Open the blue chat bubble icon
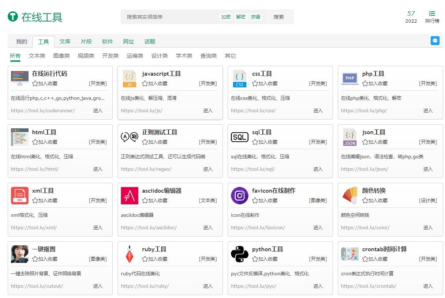The image size is (445, 298). tap(435, 41)
